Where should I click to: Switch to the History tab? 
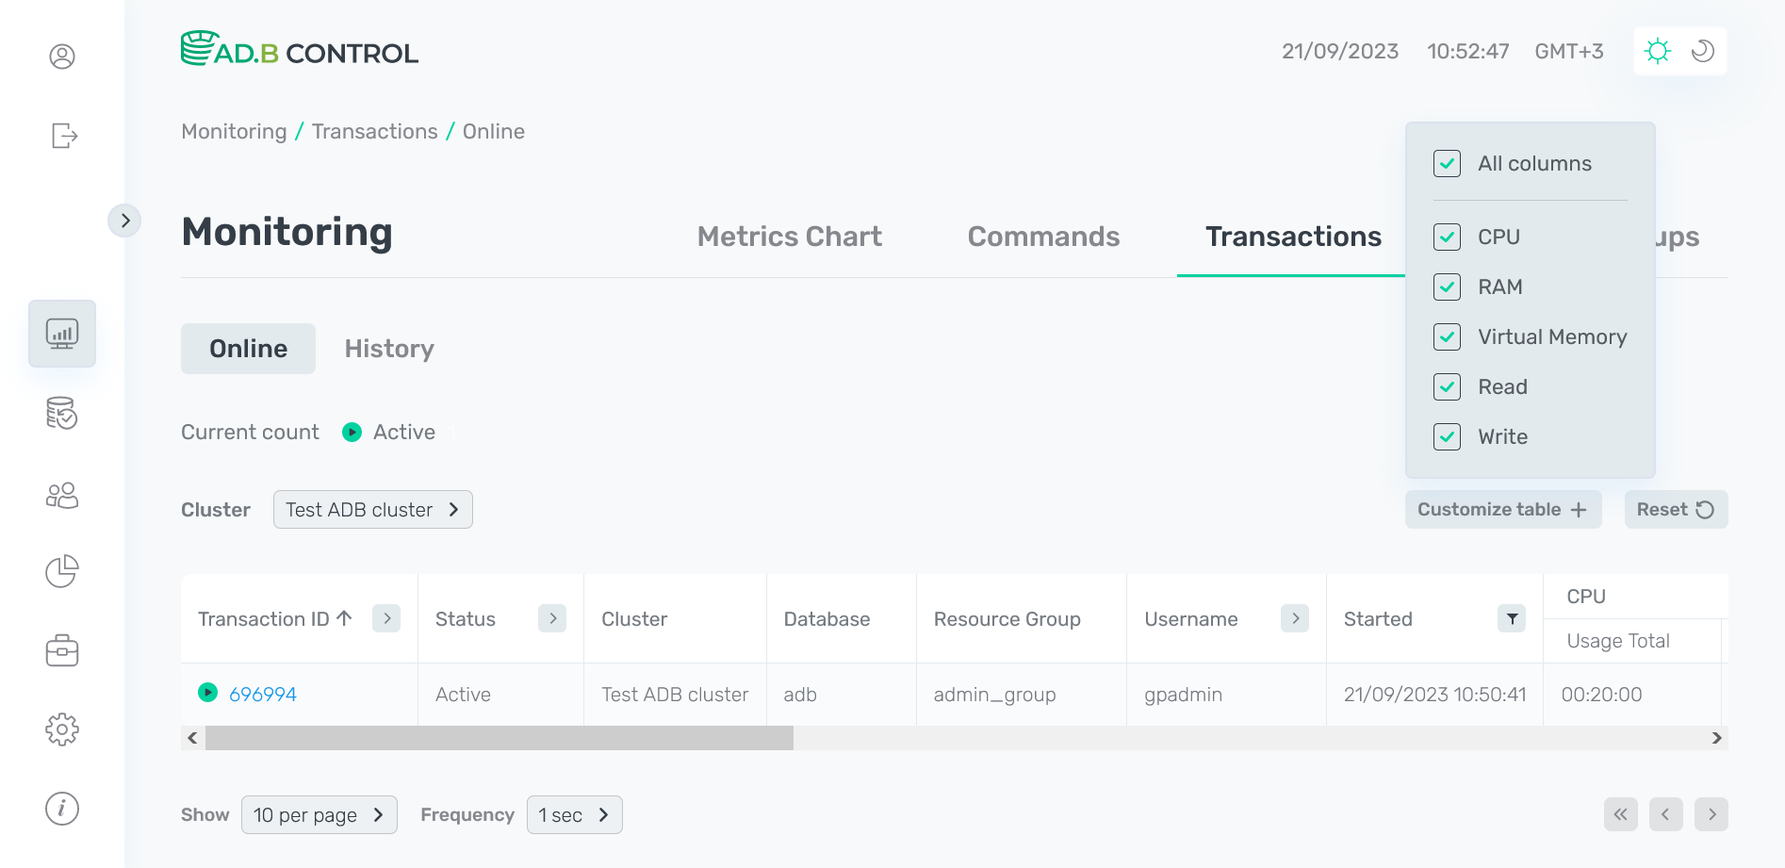tap(389, 349)
